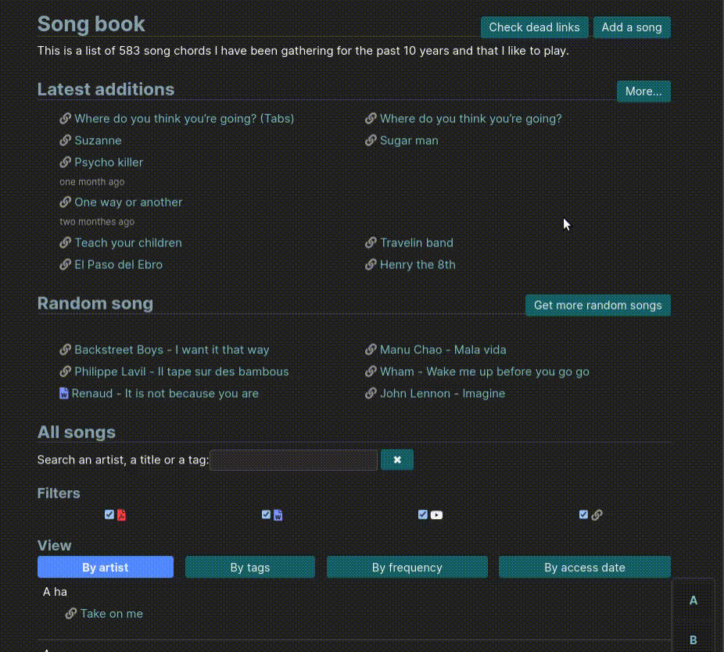Focus the artist, title or tag search field
724x652 pixels.
point(294,460)
